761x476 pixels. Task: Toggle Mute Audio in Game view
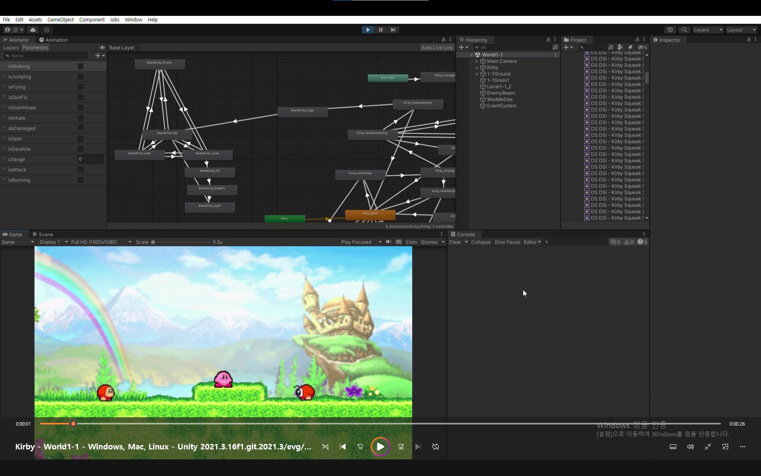(x=388, y=242)
